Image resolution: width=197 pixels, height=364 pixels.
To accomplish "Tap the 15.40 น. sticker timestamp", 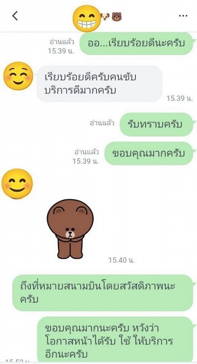I will 122,260.
